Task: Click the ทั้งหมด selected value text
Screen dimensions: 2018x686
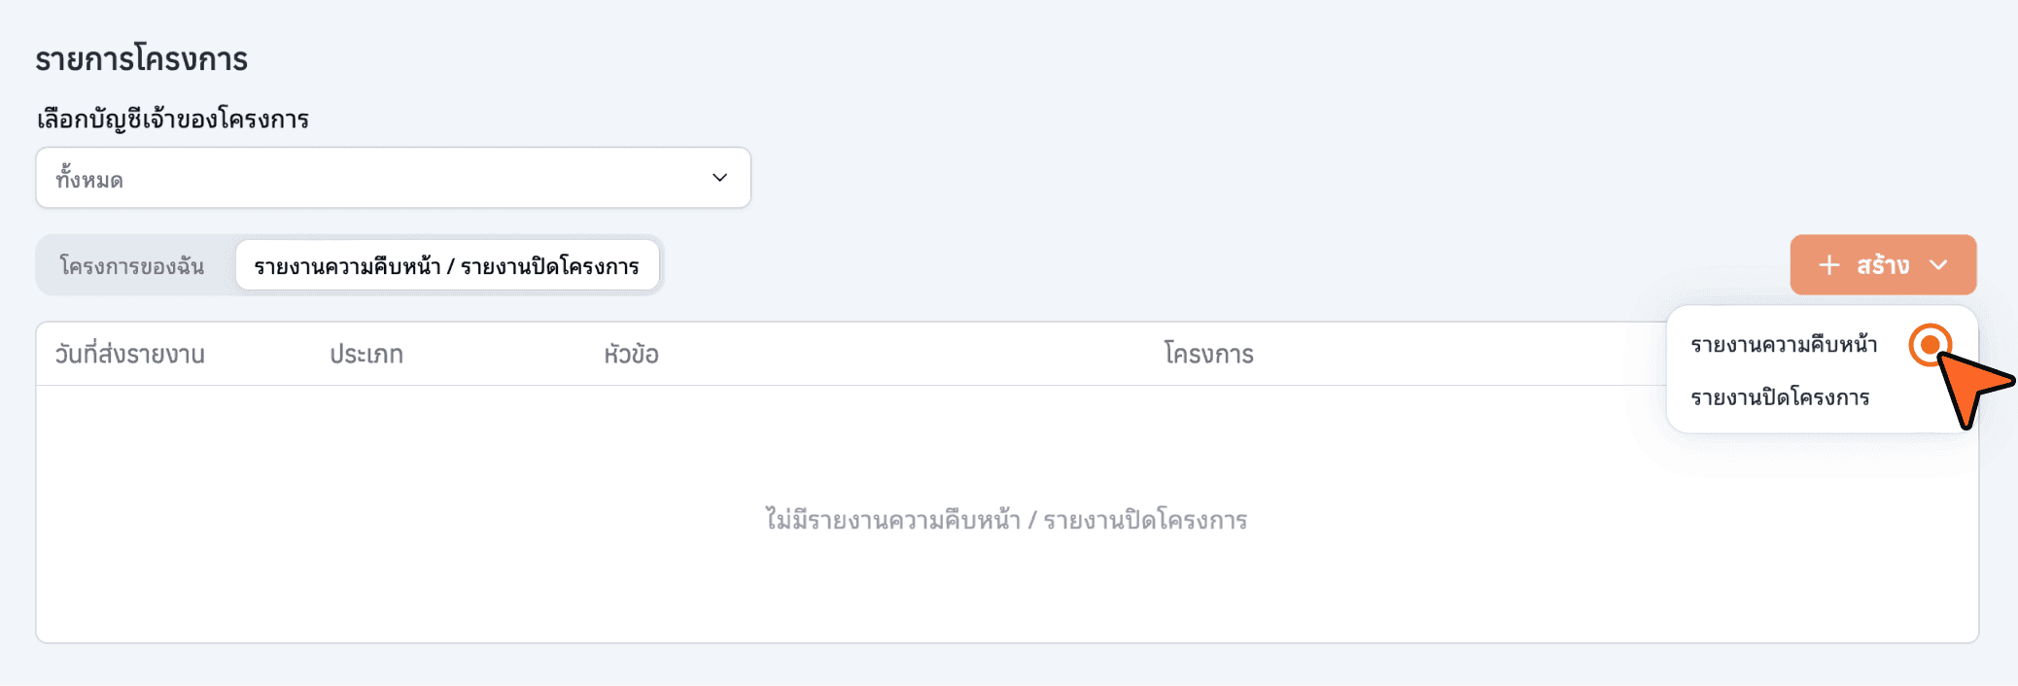Action: [89, 180]
